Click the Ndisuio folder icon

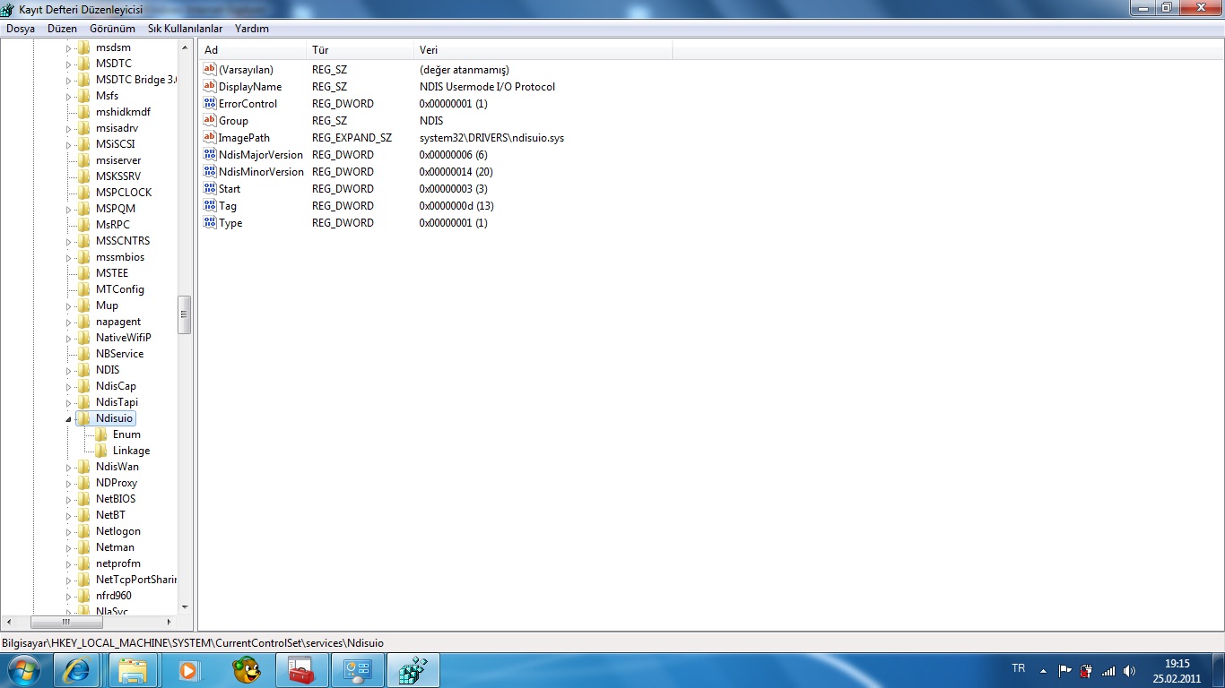[x=84, y=418]
